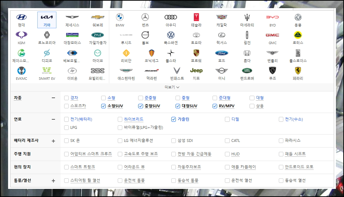Select the Audi (아우디) rings logo
Viewport: 344px width, 197px height.
(x=171, y=17)
